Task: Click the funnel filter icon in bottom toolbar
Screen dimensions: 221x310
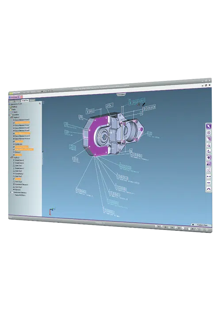Action: click(x=156, y=227)
